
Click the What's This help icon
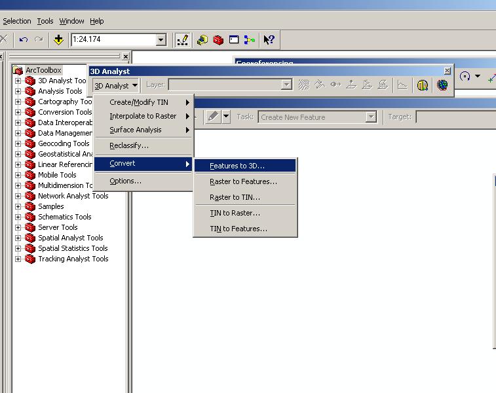pyautogui.click(x=269, y=40)
